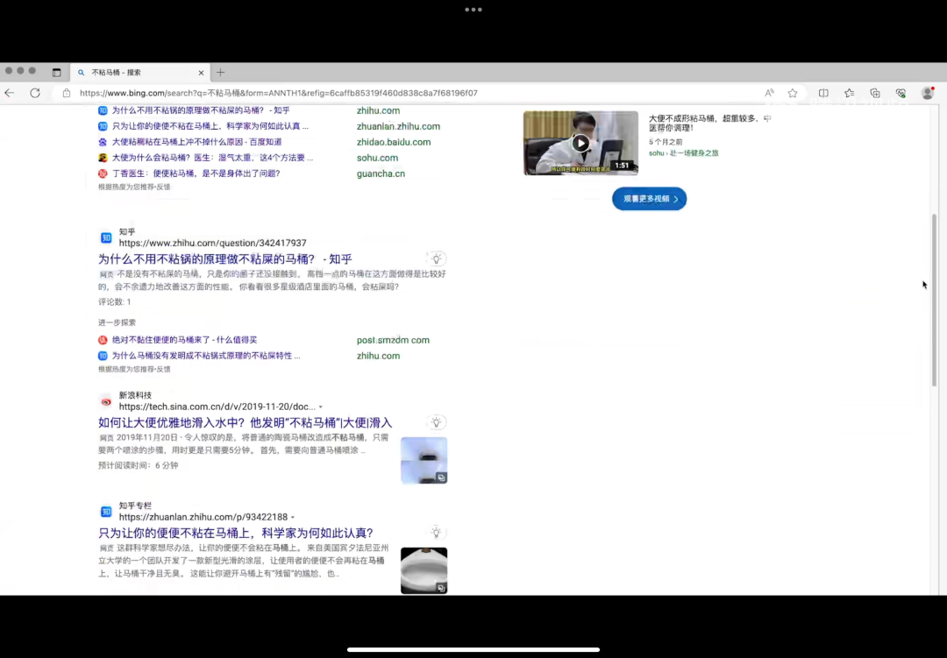Click the address bar URL field
Image resolution: width=947 pixels, height=658 pixels.
point(279,93)
